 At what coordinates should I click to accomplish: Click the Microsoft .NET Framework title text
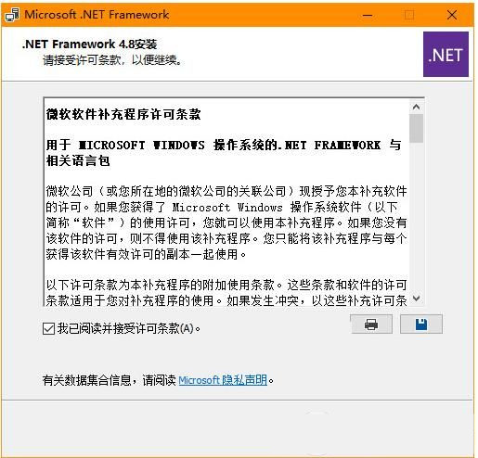97,15
